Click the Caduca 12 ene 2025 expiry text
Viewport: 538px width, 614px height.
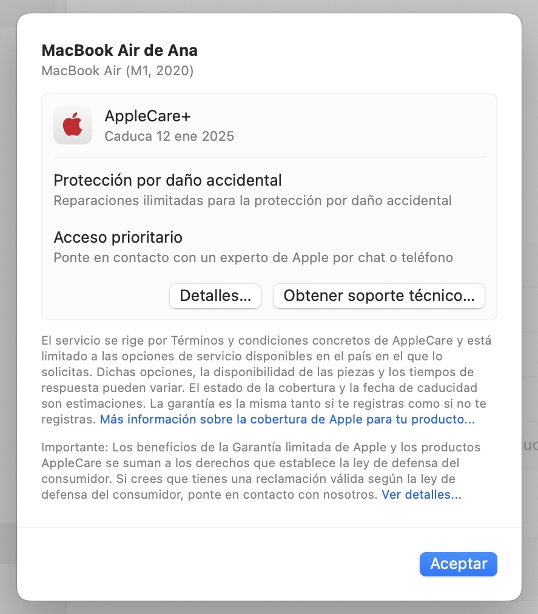tap(169, 137)
